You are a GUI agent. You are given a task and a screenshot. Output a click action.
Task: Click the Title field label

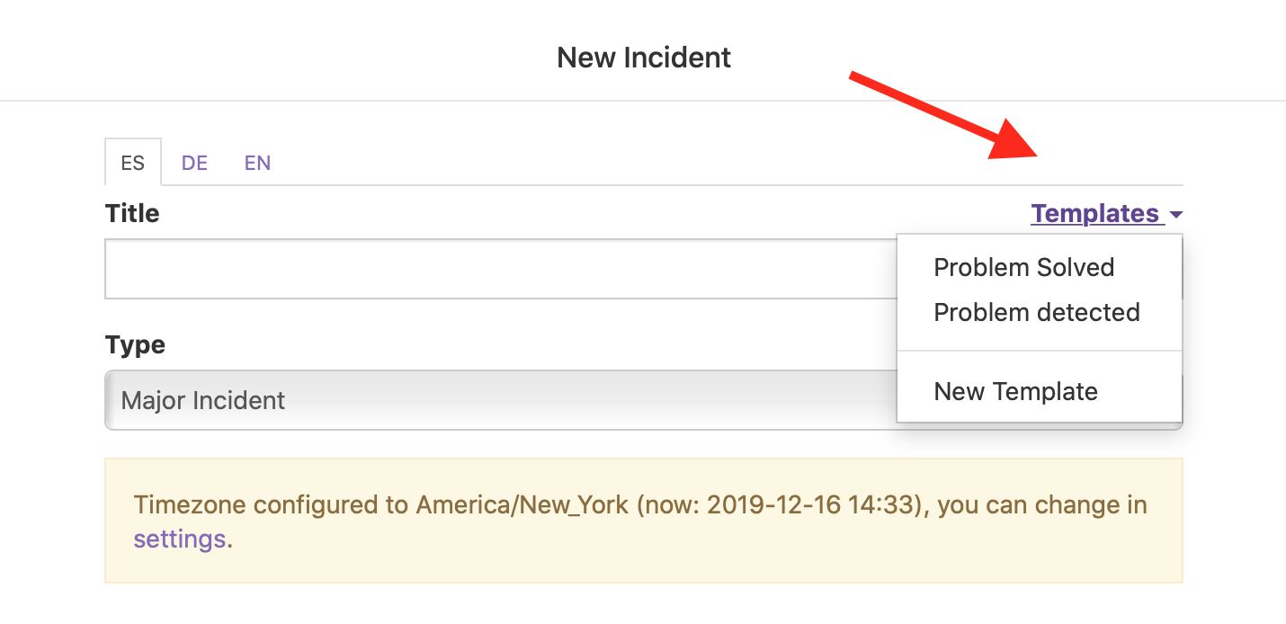(x=131, y=213)
